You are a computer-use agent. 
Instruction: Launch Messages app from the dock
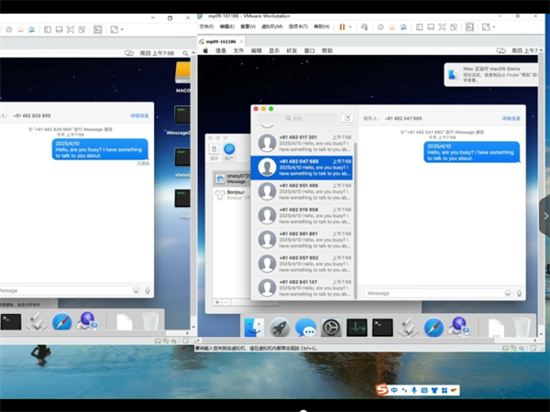pyautogui.click(x=305, y=327)
